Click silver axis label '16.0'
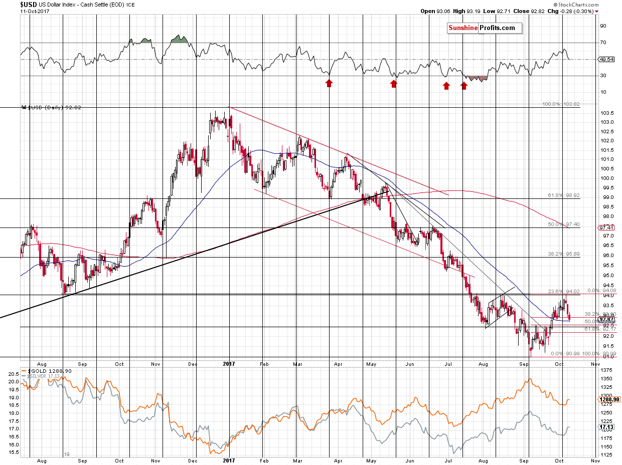 coord(15,444)
